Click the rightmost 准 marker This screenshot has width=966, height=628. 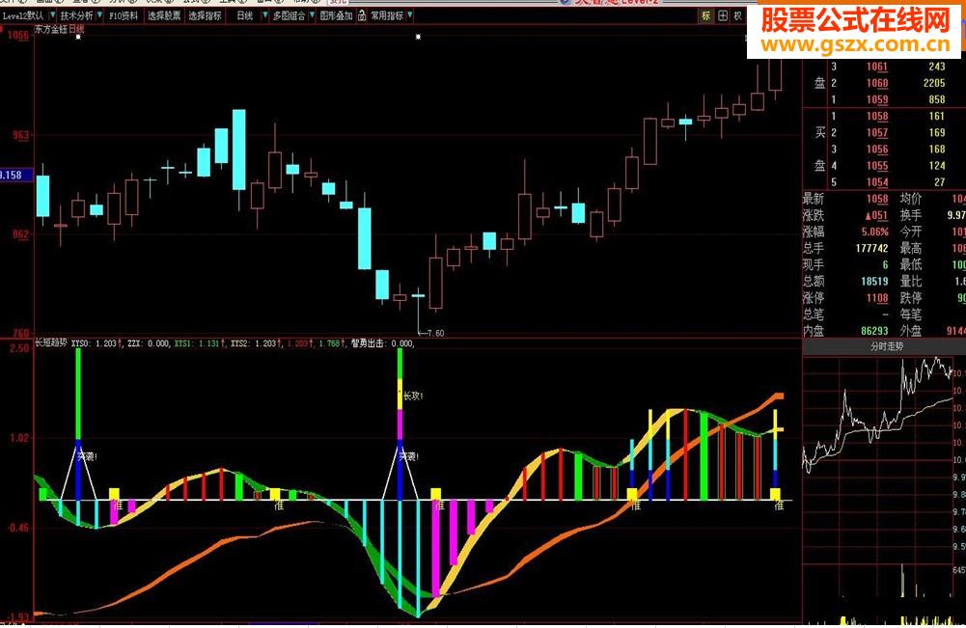pos(779,505)
